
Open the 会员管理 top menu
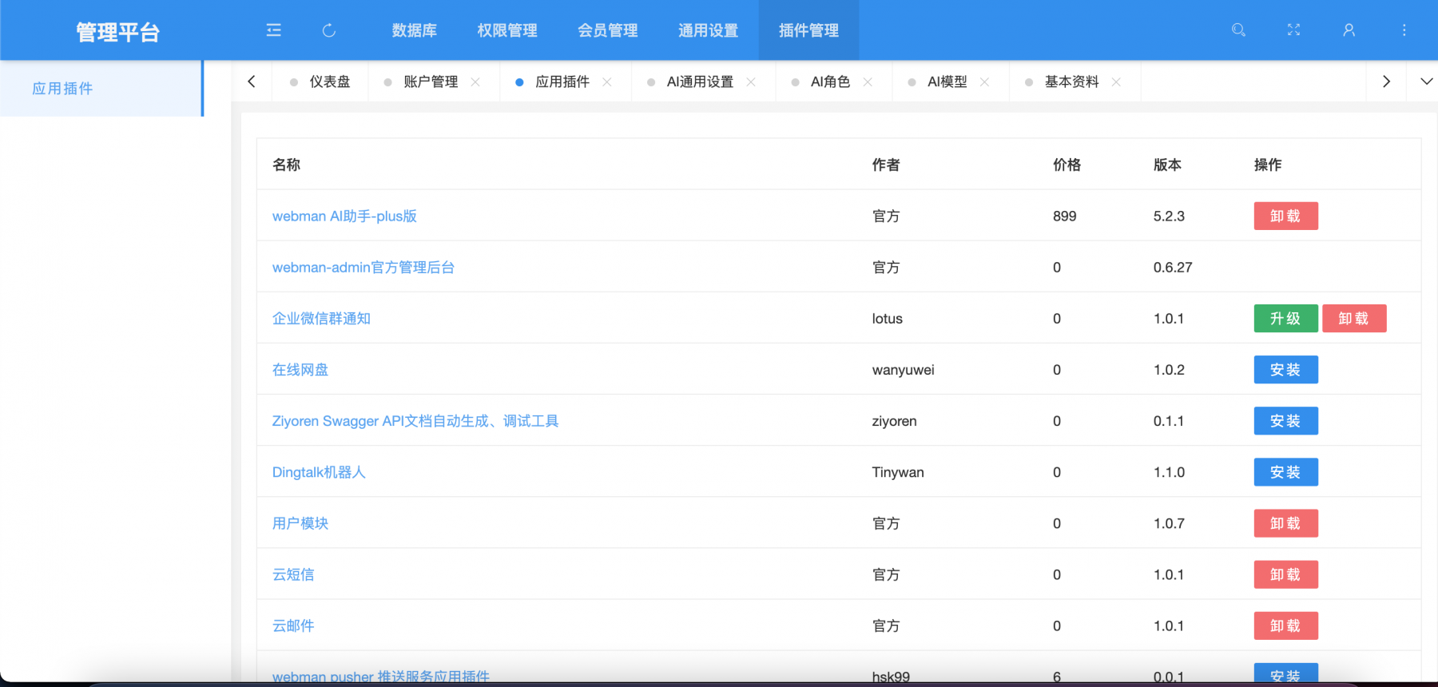(x=608, y=30)
